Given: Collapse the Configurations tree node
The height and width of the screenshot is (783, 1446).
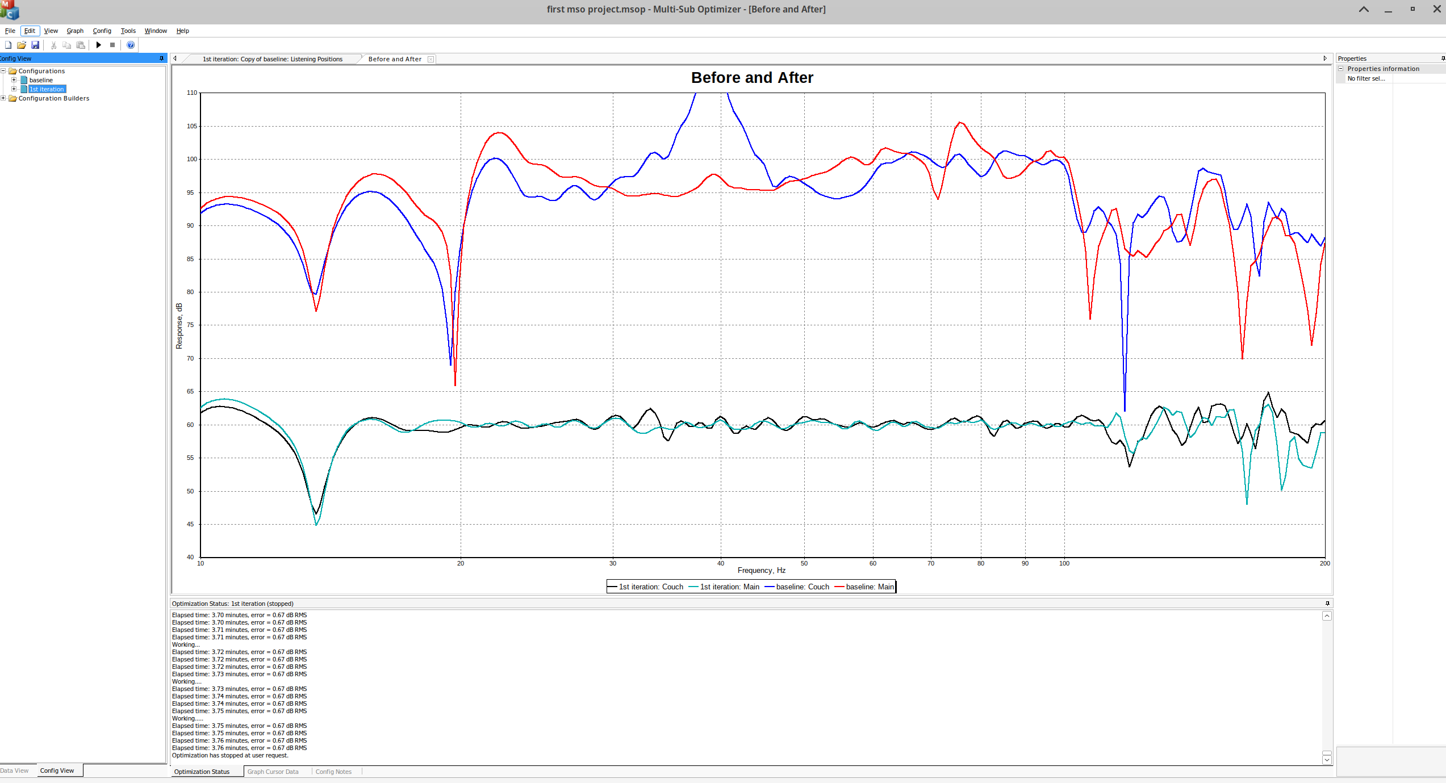Looking at the screenshot, I should pyautogui.click(x=3, y=71).
